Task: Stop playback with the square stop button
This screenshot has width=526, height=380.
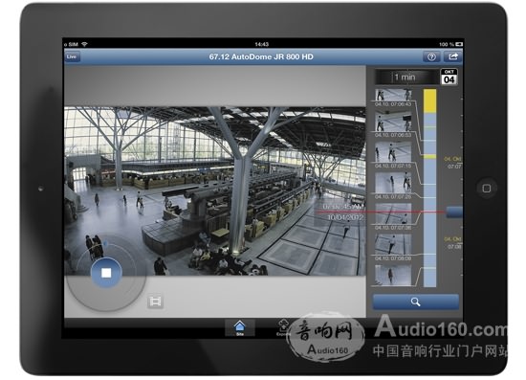Action: coord(106,273)
